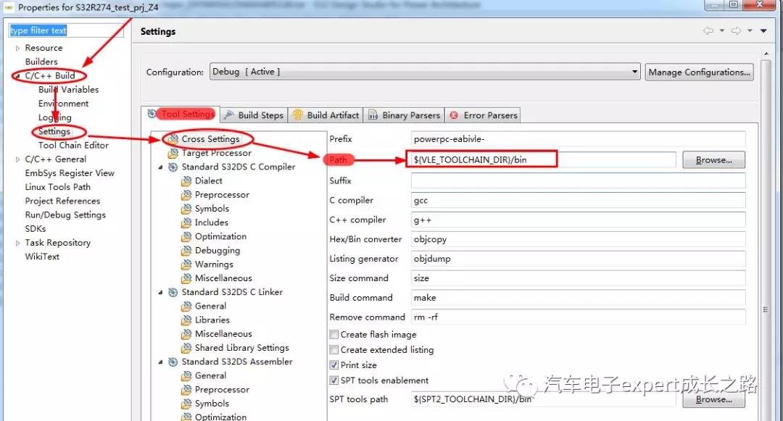Image resolution: width=783 pixels, height=421 pixels.
Task: Click the Manage Configurations button
Action: (x=699, y=72)
